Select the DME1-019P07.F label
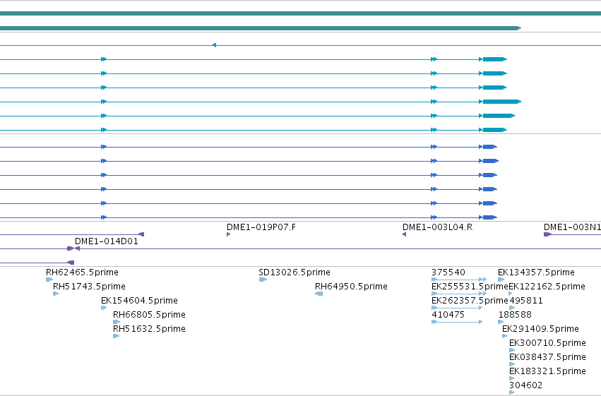Screen dimensions: 601x396 point(261,227)
